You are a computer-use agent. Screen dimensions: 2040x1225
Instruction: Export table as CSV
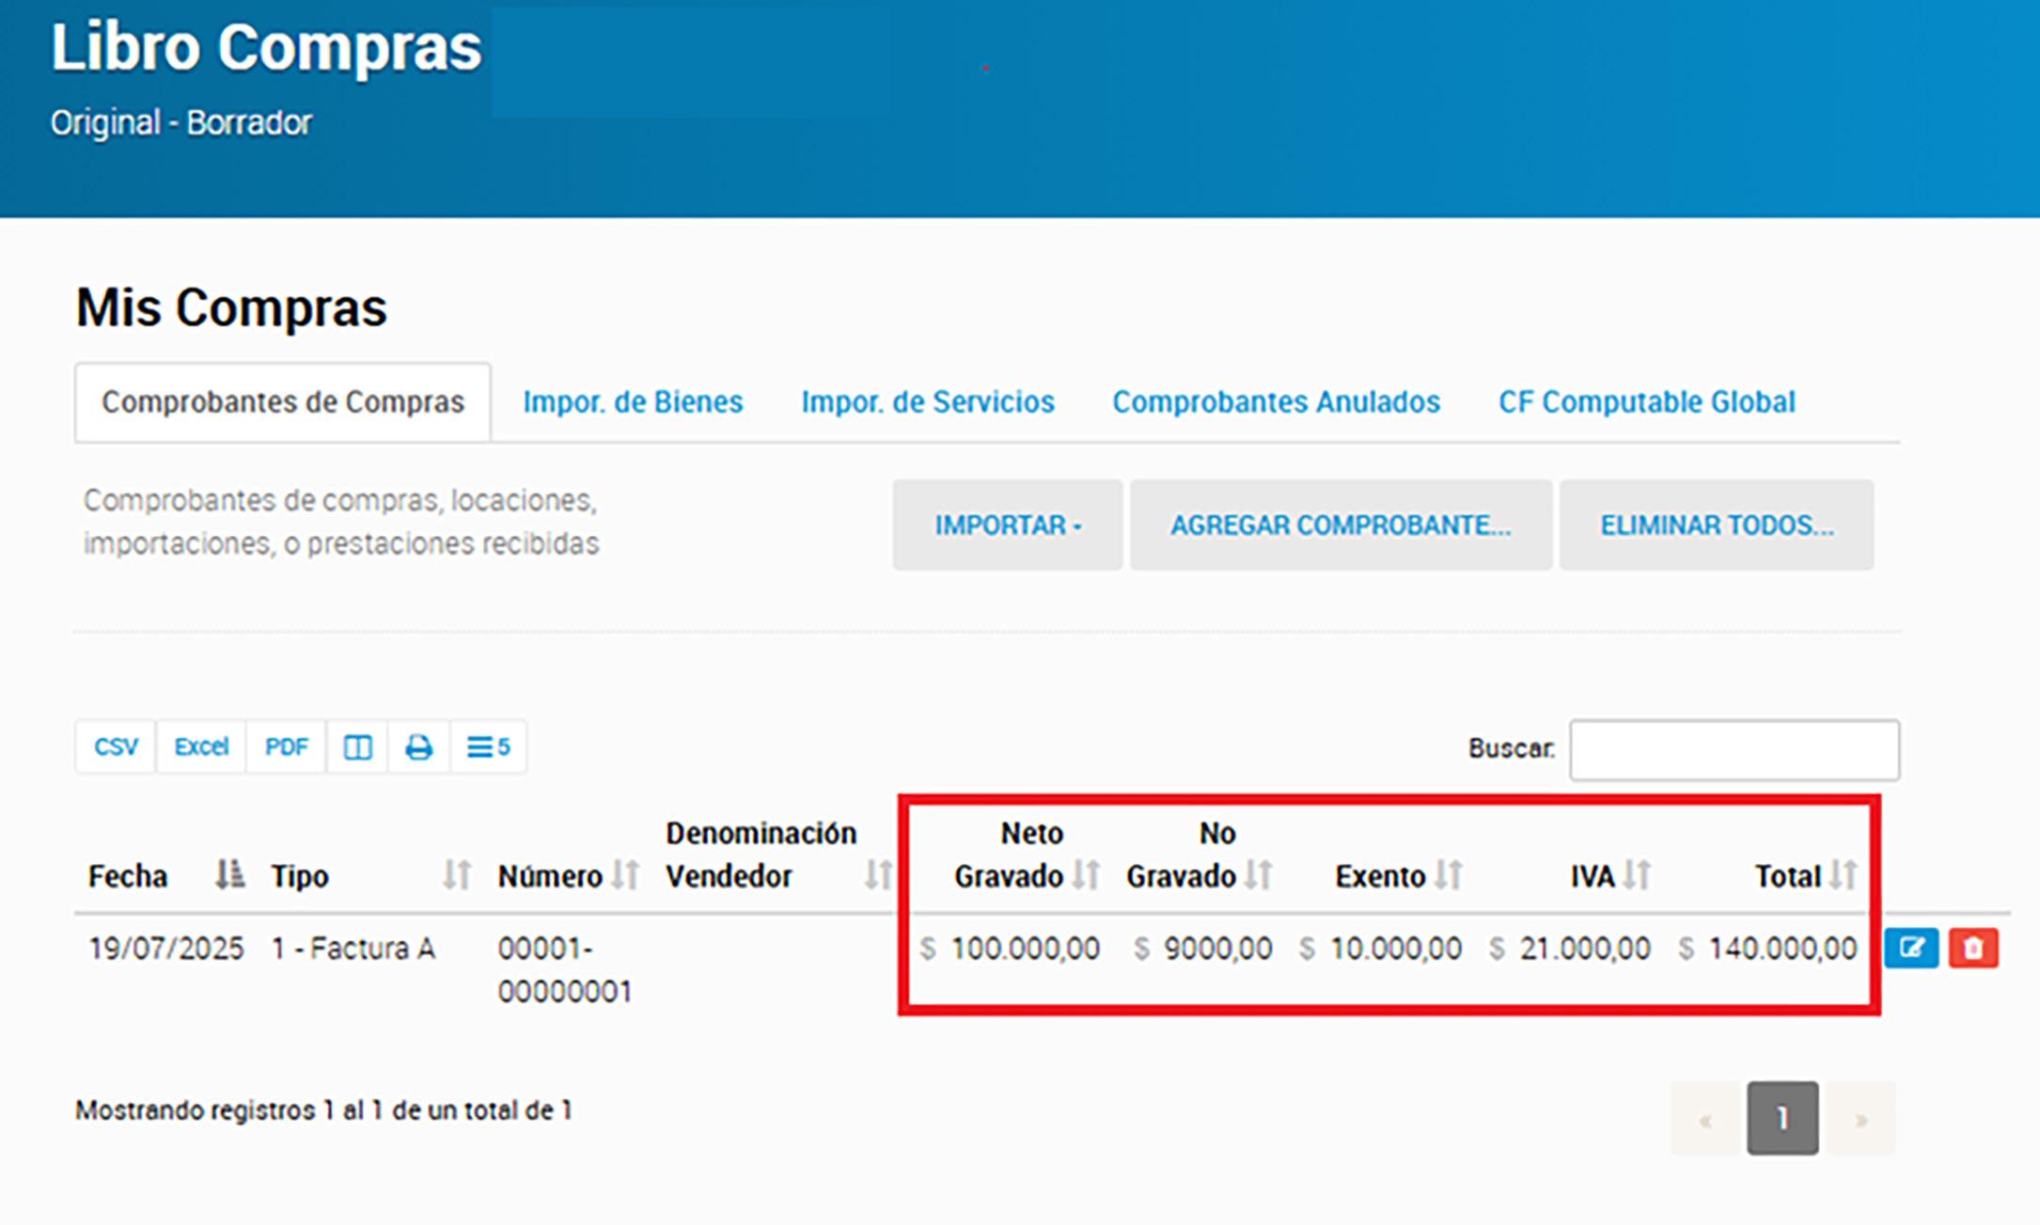[x=116, y=747]
